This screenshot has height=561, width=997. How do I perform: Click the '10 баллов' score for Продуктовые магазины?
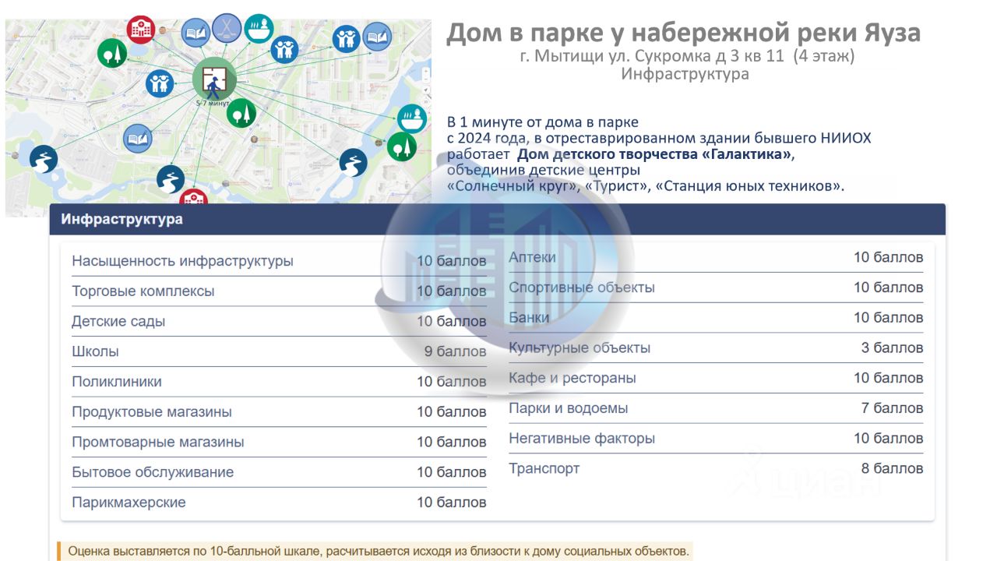pos(452,411)
